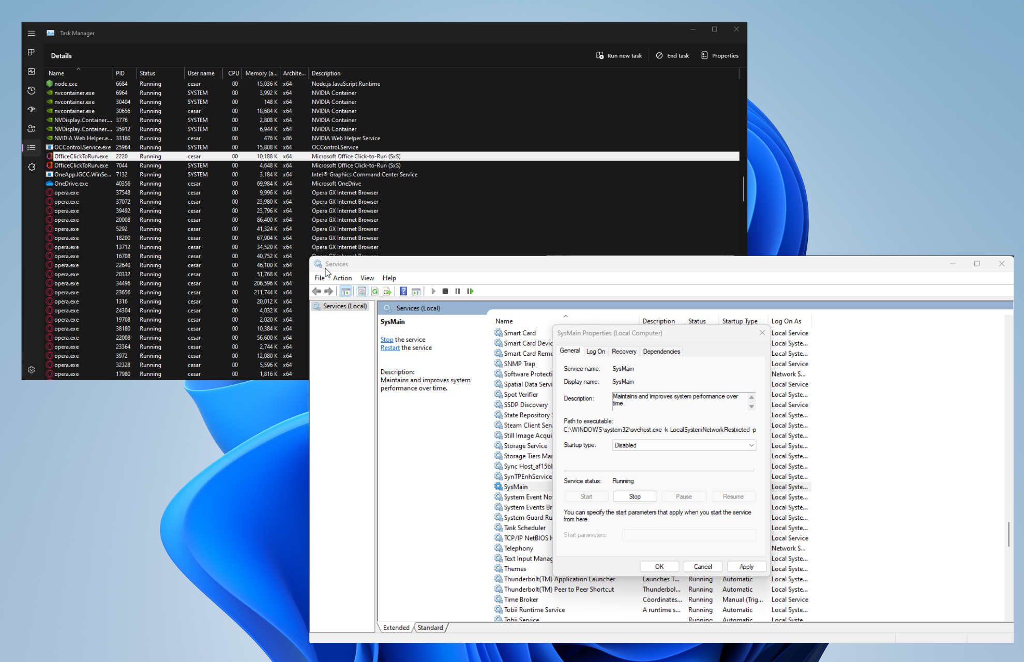
Task: Click the Restart Service toolbar icon
Action: click(x=470, y=291)
